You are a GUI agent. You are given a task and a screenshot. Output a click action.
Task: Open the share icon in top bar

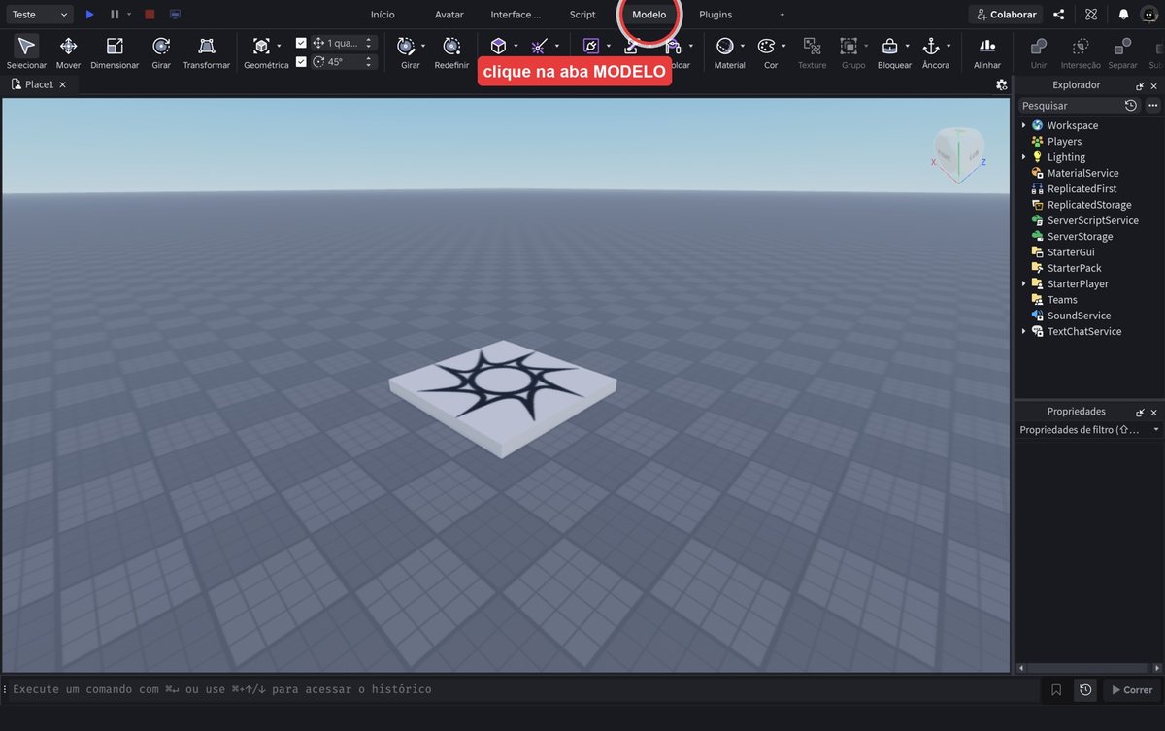[x=1059, y=15]
